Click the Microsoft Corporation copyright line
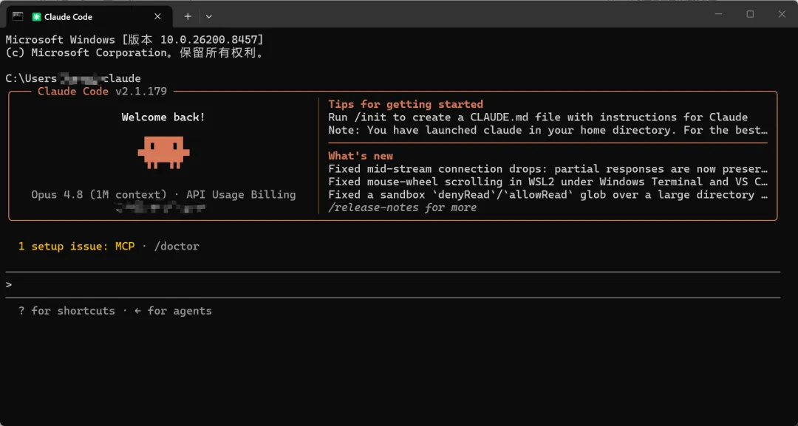 (134, 53)
